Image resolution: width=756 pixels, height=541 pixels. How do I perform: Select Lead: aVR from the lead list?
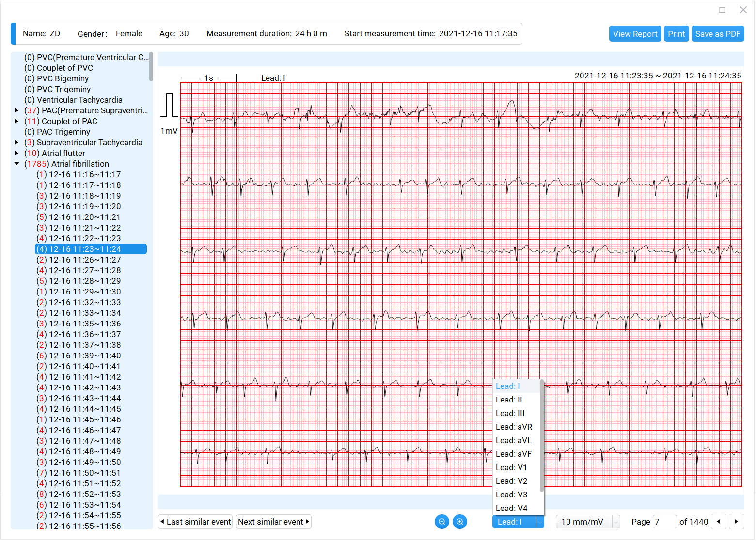click(x=514, y=427)
